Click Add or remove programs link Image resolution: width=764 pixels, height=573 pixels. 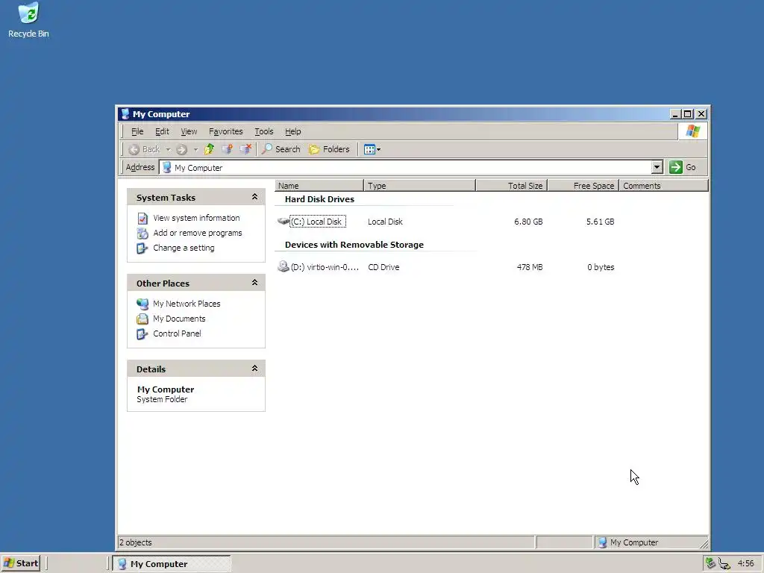(x=197, y=233)
